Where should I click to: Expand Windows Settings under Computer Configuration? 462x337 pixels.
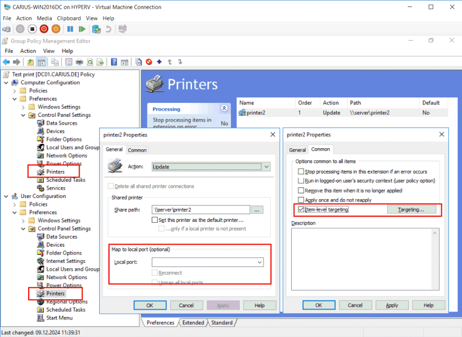coord(23,107)
